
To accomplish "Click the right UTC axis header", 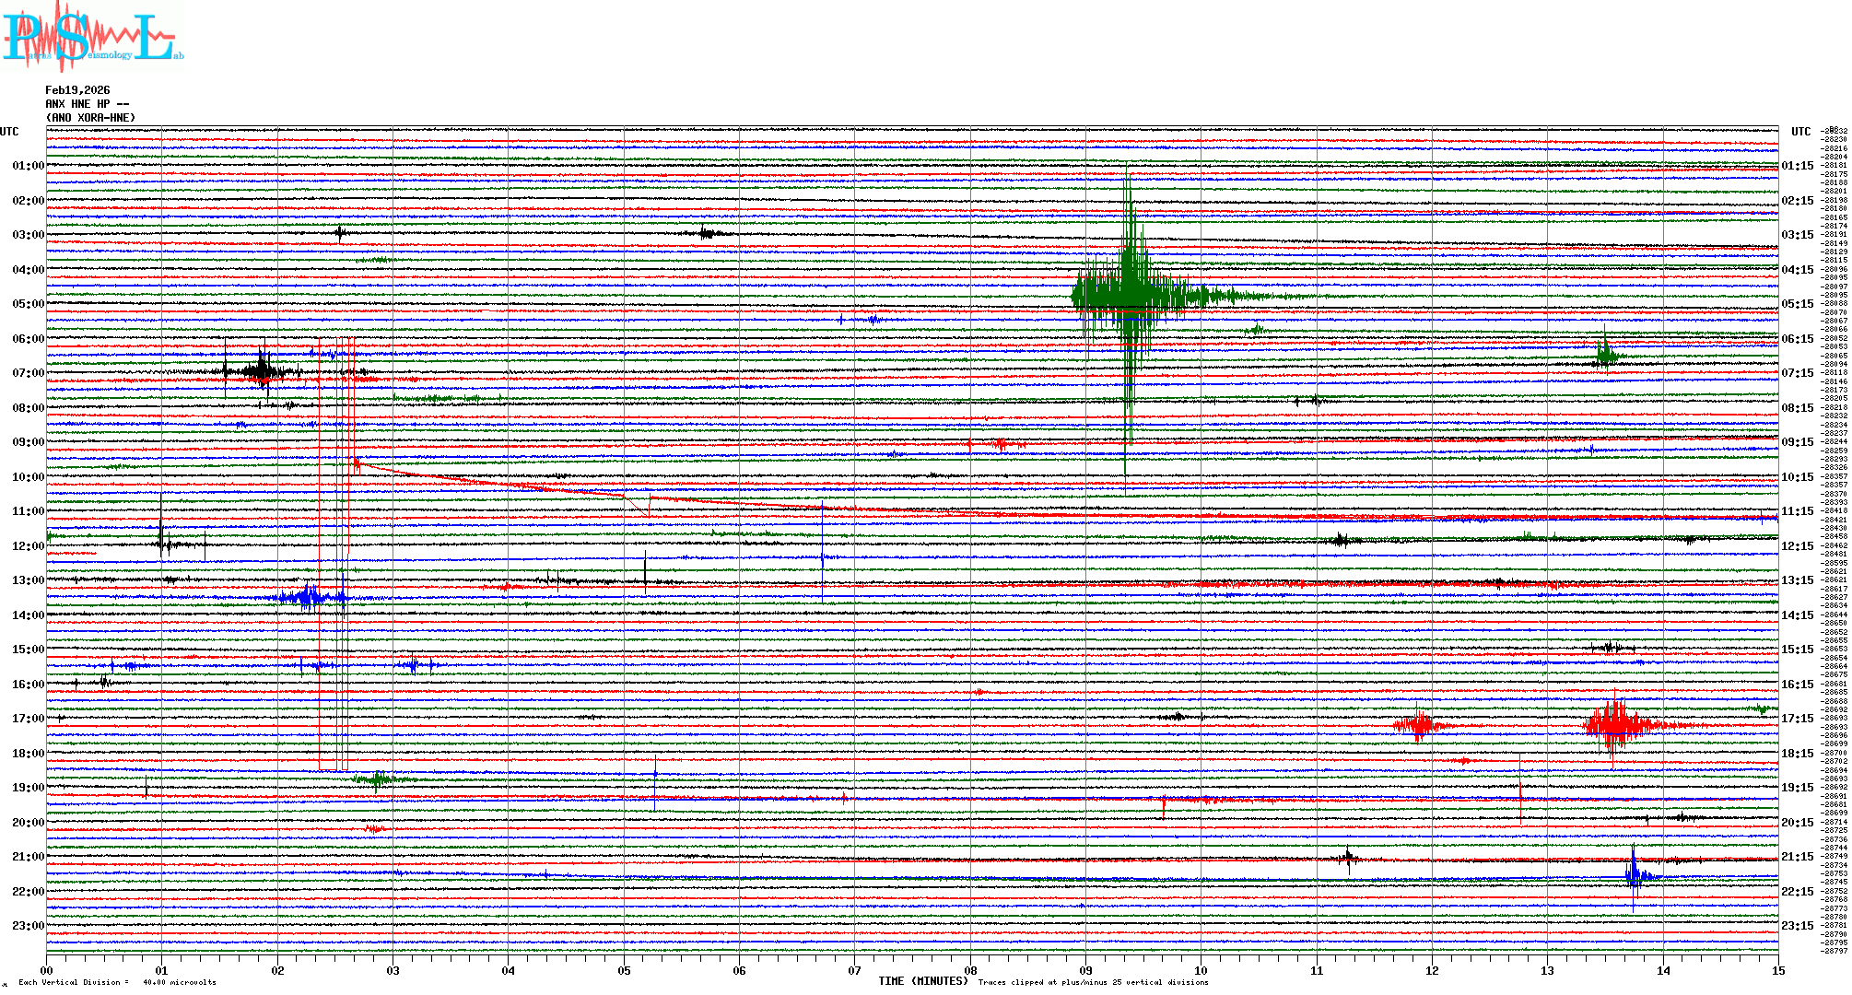I will (1800, 132).
